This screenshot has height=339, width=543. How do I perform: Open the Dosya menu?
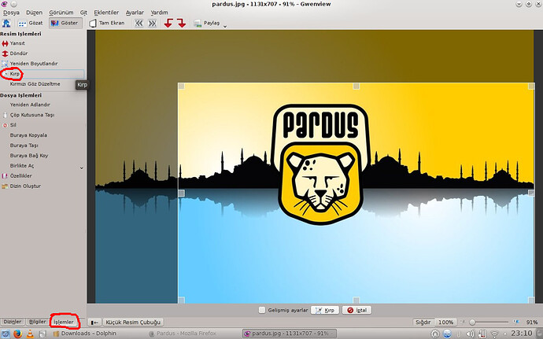[11, 13]
